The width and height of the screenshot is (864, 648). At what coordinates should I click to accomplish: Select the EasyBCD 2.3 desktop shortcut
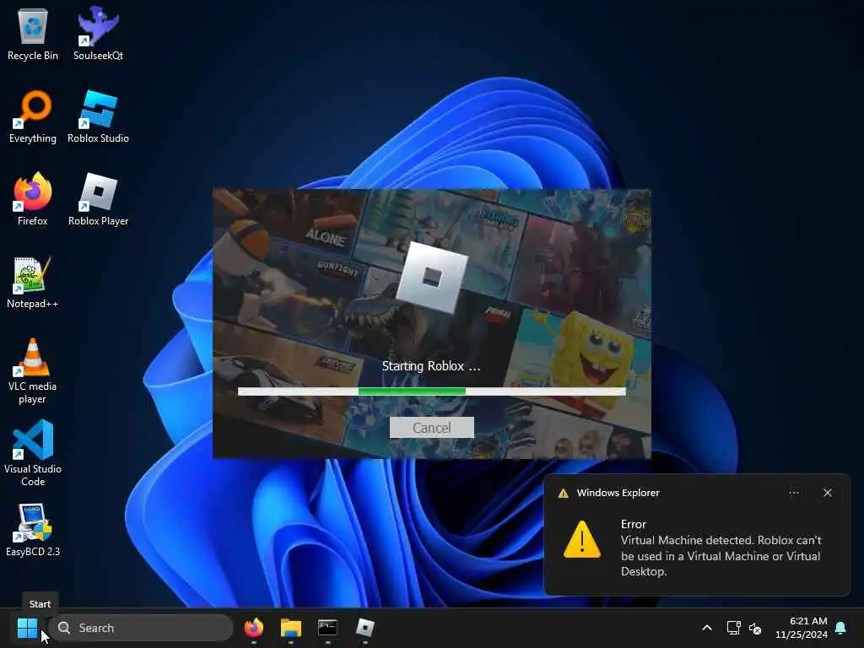coord(33,530)
